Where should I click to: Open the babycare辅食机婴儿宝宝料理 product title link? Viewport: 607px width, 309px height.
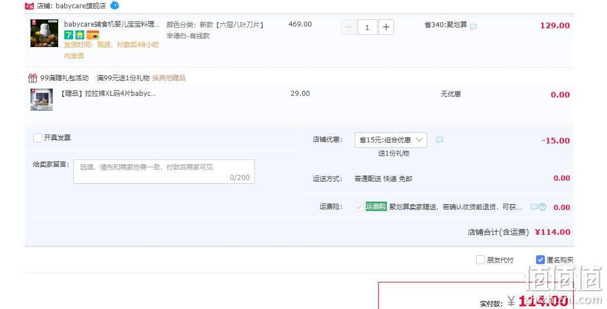tap(112, 24)
